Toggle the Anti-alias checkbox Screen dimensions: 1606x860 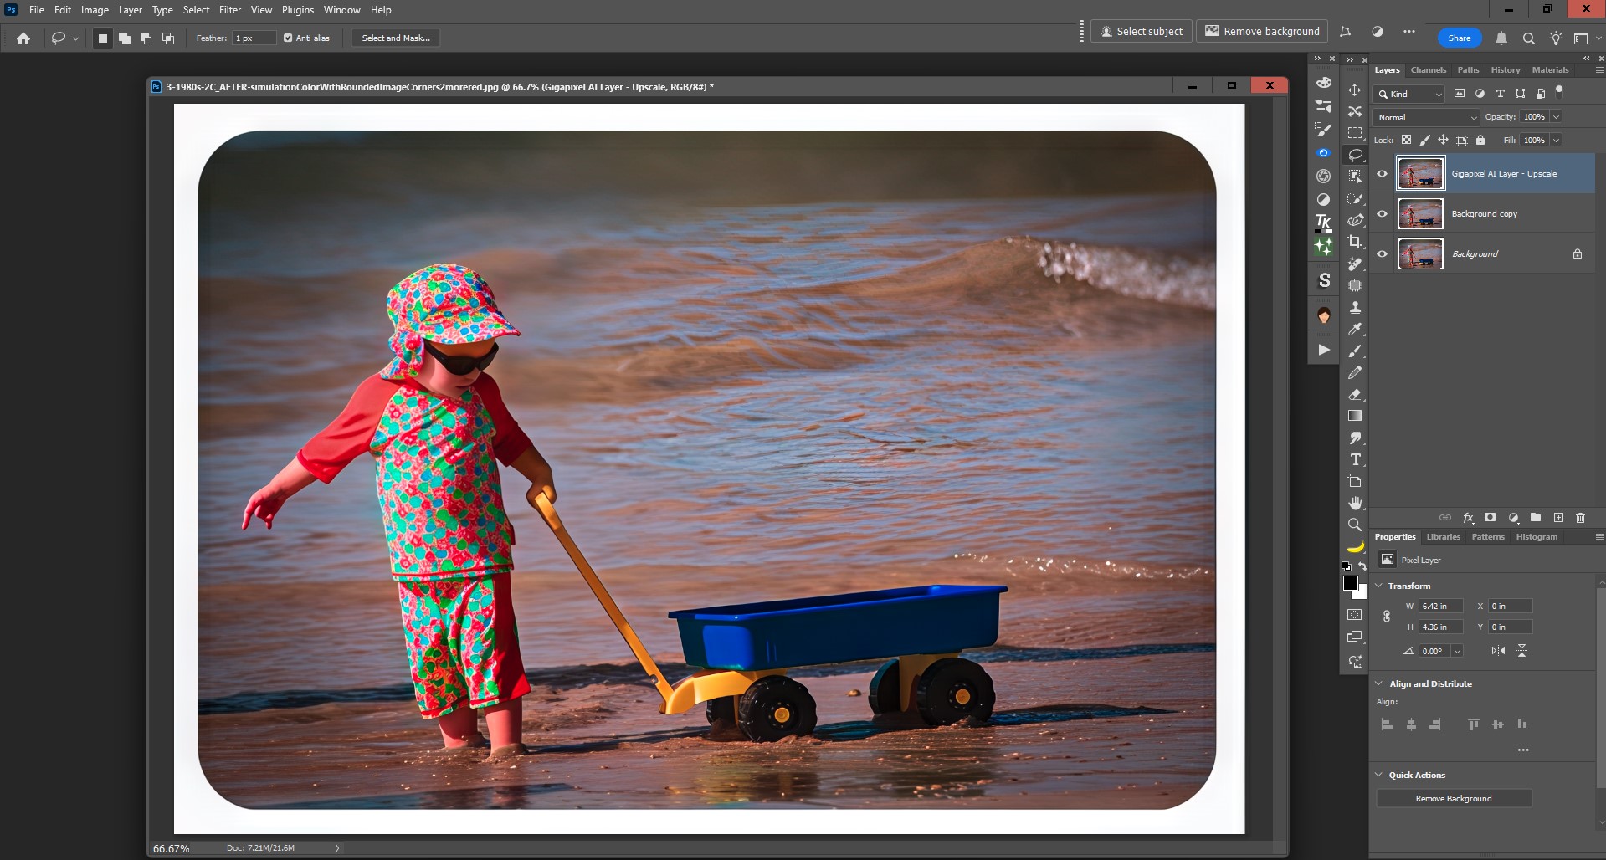click(288, 38)
